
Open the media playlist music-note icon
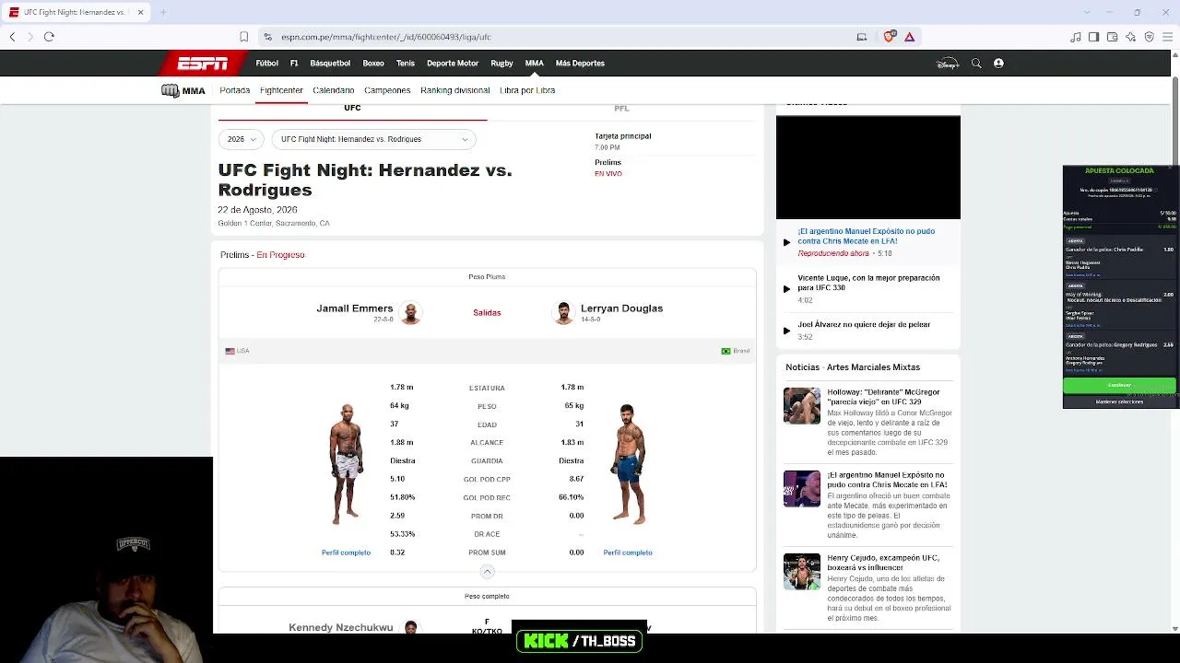point(1076,37)
